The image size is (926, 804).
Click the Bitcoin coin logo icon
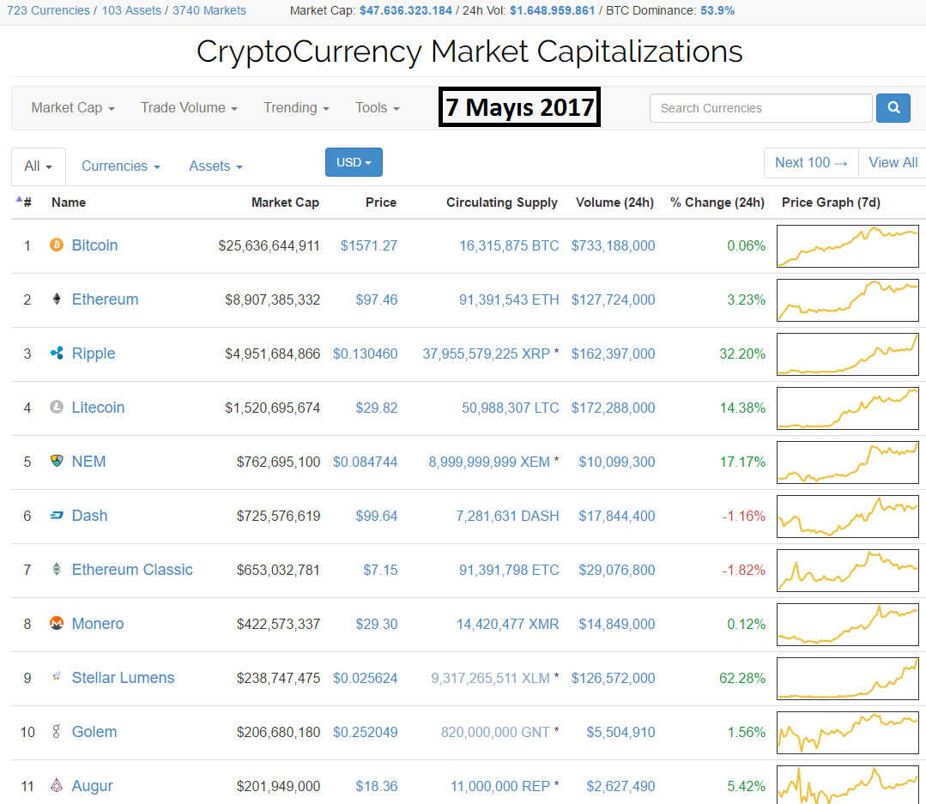[57, 245]
